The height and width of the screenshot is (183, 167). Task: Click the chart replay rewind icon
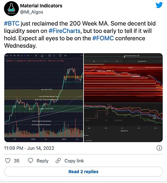(x=65, y=56)
